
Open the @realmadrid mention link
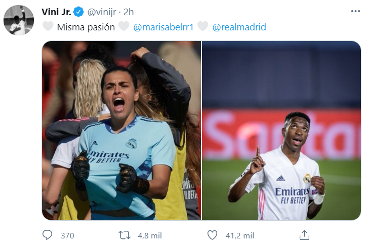[239, 27]
